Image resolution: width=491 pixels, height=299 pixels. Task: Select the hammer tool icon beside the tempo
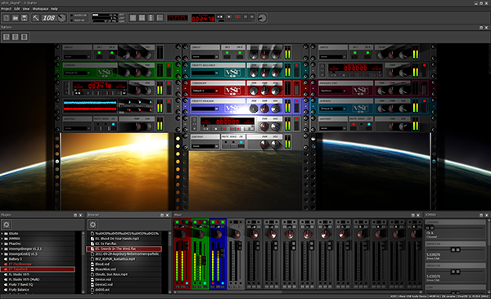tap(36, 18)
